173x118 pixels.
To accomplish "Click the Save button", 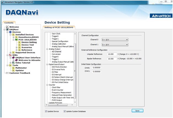I will pyautogui.click(x=137, y=111).
